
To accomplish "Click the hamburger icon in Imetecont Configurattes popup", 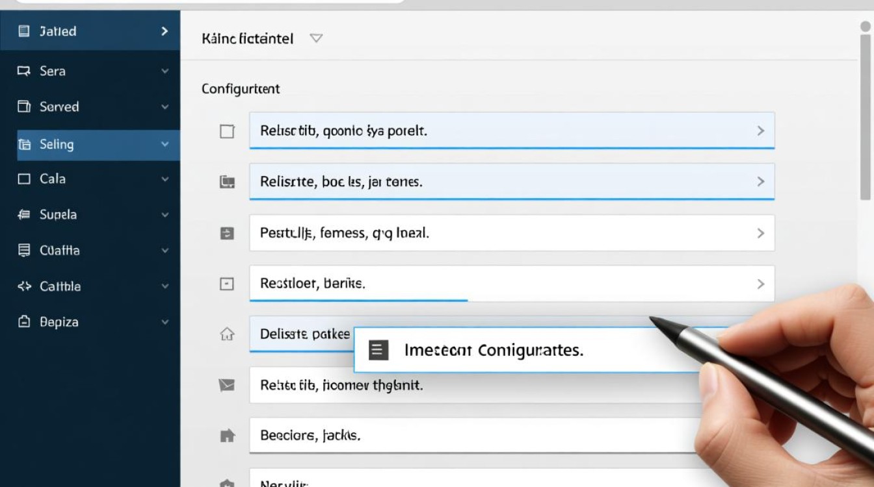I will point(378,351).
